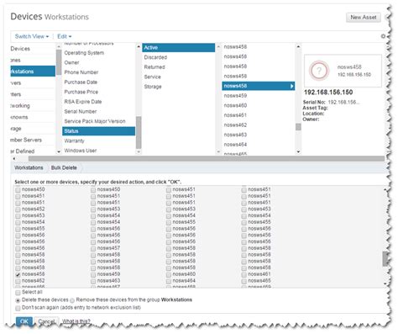Open the Switch View dropdown
Viewport: 398px width, 334px height.
32,36
